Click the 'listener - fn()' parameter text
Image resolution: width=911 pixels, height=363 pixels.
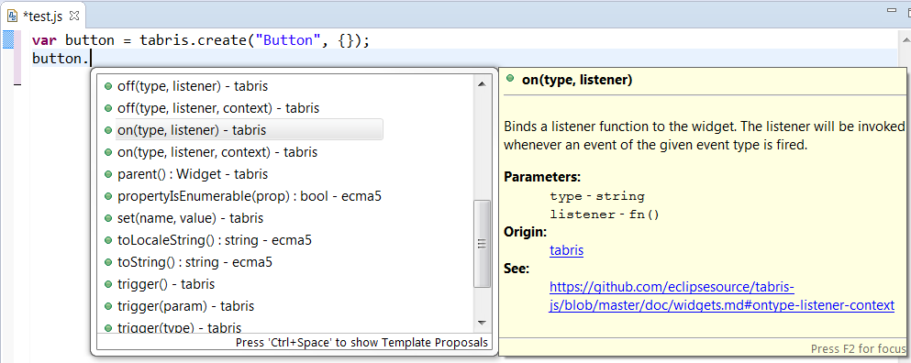tap(605, 214)
